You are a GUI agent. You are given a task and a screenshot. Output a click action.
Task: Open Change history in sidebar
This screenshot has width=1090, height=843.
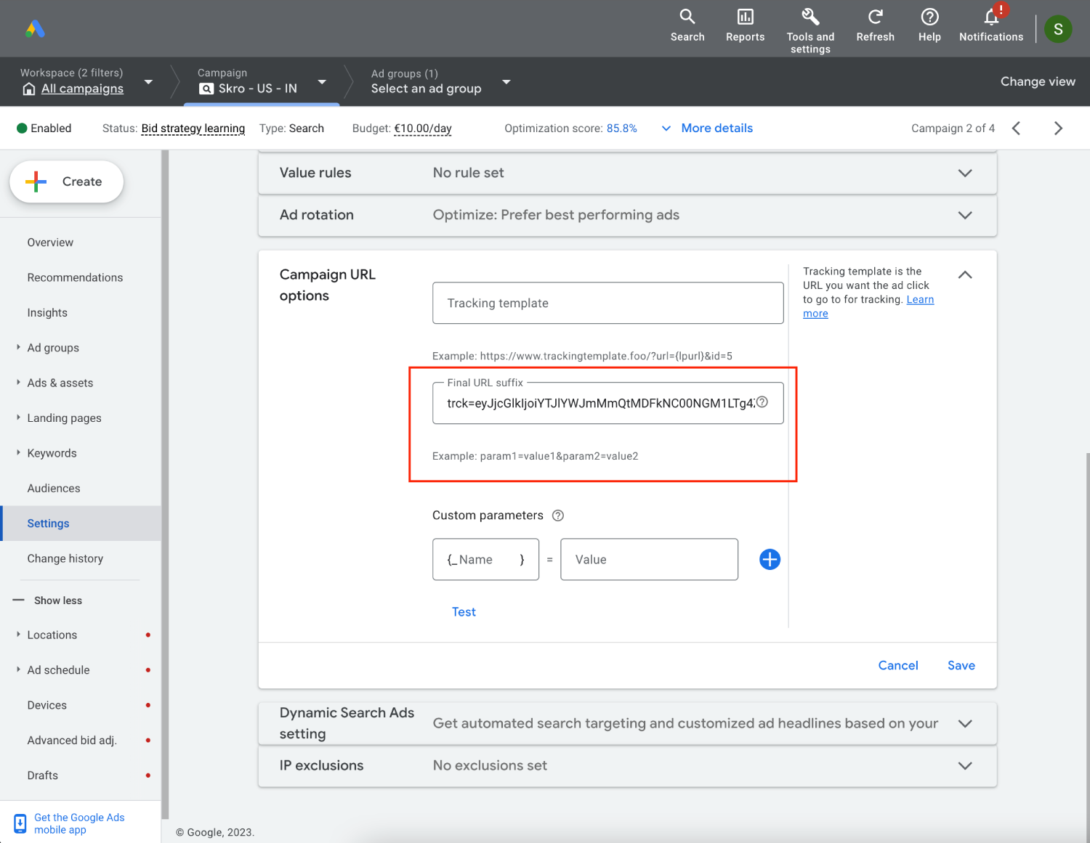[65, 558]
